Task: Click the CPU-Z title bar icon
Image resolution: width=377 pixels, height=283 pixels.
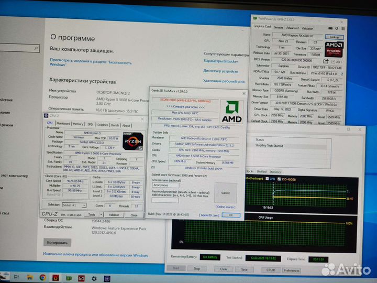Action: point(46,116)
